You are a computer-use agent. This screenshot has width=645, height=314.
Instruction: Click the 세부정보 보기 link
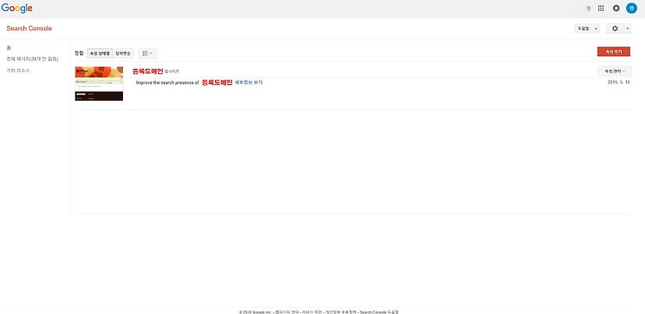pos(249,83)
